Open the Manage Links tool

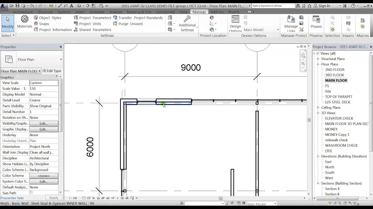point(291,24)
